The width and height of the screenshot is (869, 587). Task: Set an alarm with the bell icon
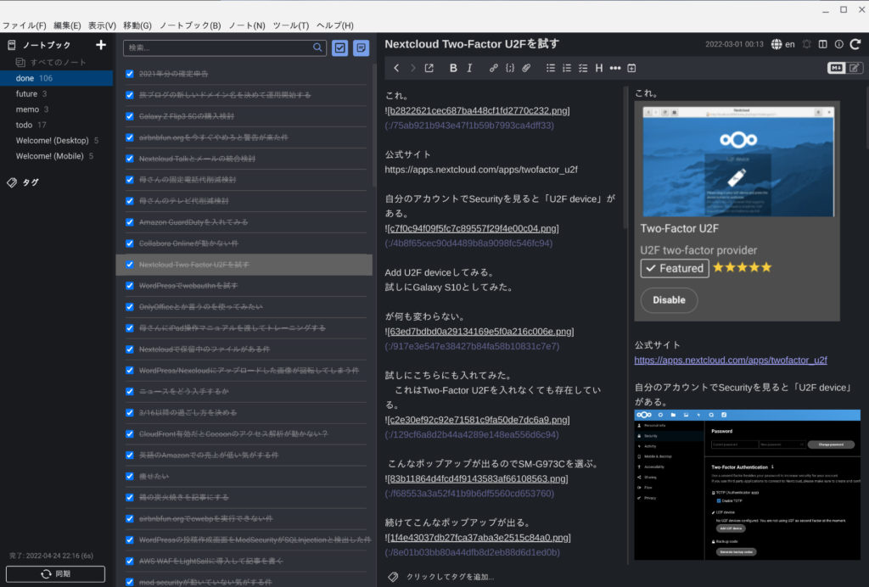807,44
